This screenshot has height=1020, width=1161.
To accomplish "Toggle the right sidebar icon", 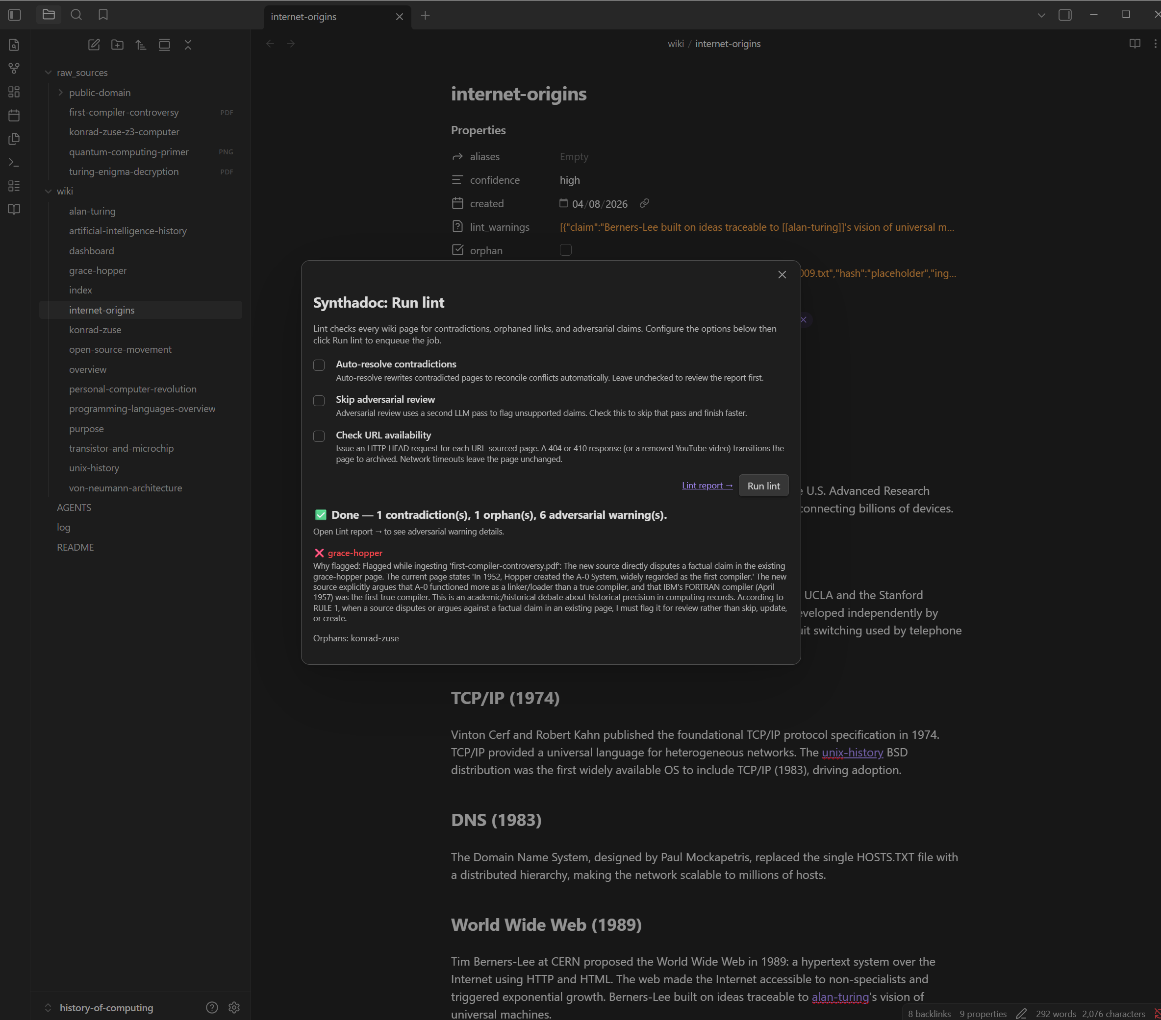I will point(1065,15).
